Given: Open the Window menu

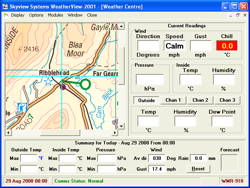Looking at the screenshot, I should [x=75, y=15].
